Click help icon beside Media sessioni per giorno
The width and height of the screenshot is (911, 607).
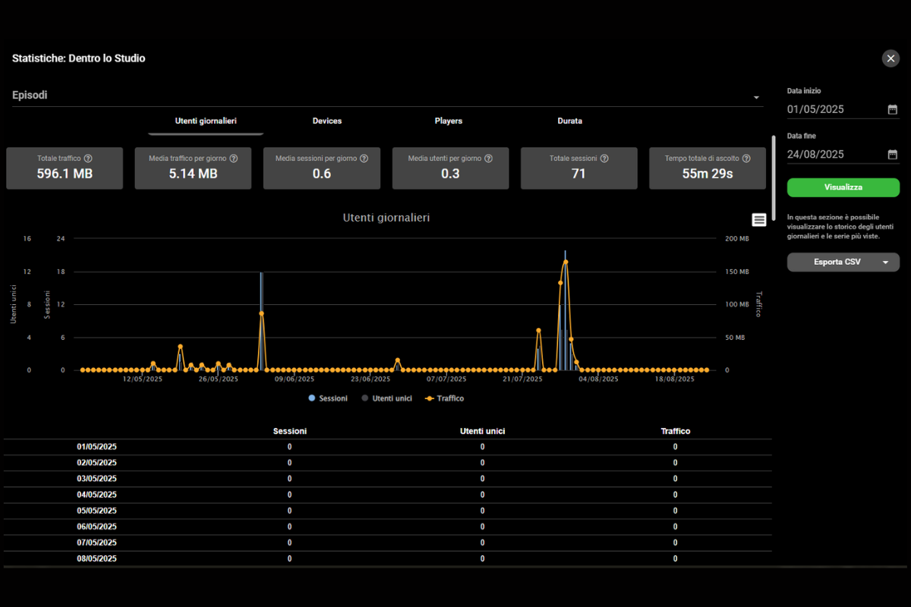(364, 159)
